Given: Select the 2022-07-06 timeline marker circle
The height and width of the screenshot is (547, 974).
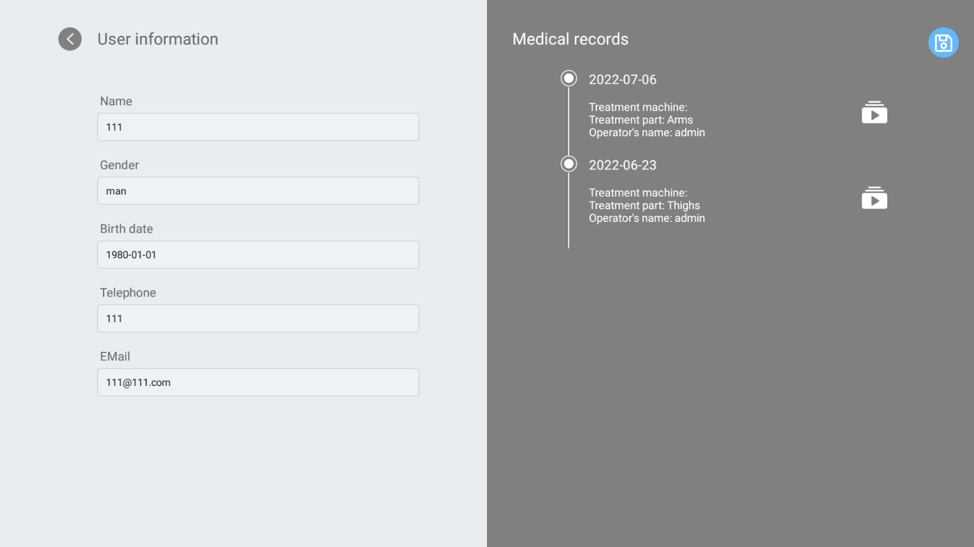Looking at the screenshot, I should 569,78.
